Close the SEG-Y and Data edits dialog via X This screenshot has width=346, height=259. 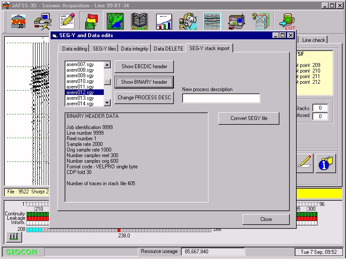(291, 35)
